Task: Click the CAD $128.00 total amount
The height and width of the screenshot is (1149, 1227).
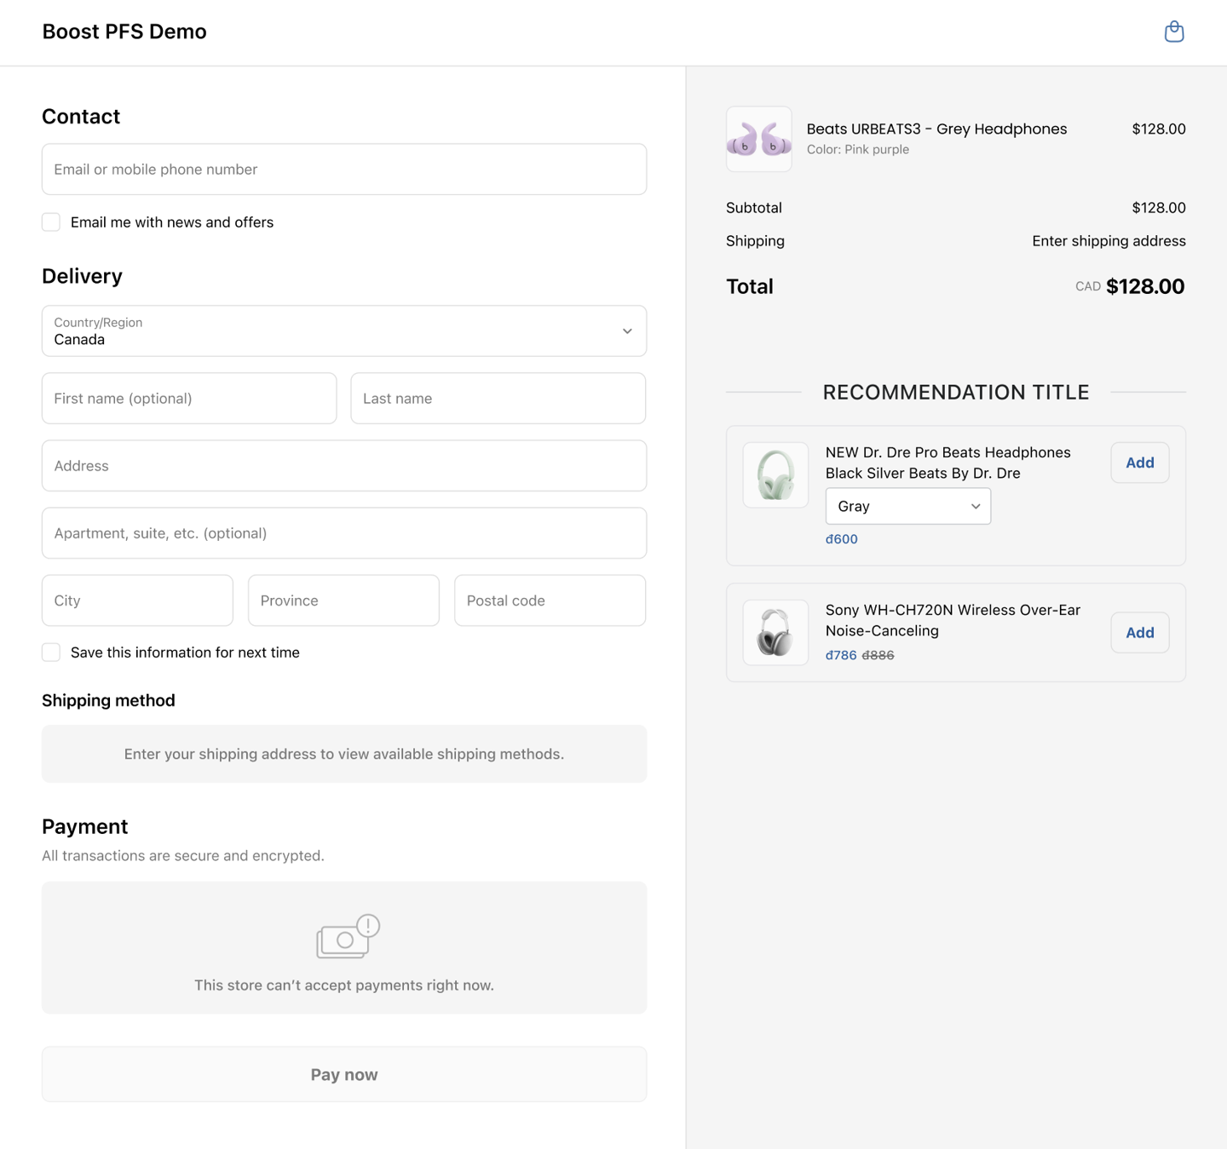Action: (1130, 286)
